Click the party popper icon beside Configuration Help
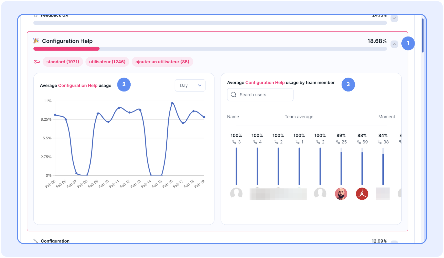Image resolution: width=444 pixels, height=258 pixels. [36, 41]
